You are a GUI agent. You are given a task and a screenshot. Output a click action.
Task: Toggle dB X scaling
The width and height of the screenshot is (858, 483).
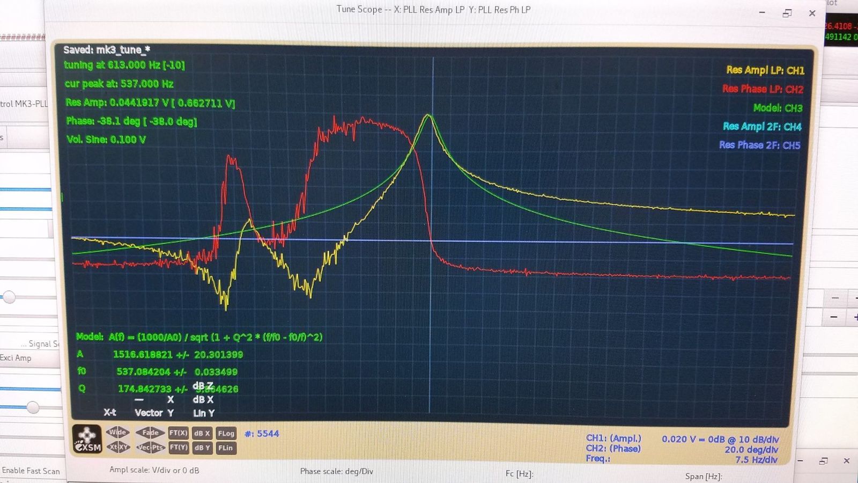click(202, 433)
